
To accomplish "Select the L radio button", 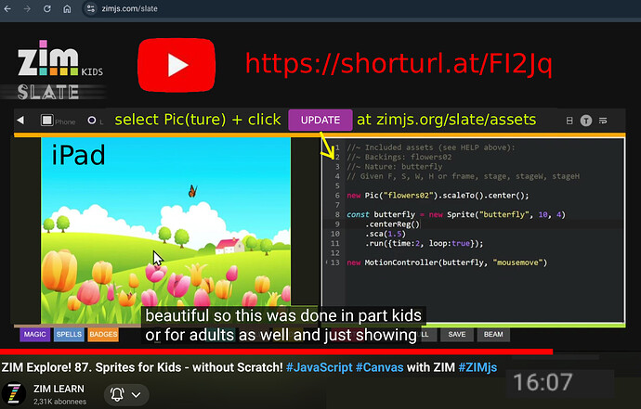I will (92, 121).
